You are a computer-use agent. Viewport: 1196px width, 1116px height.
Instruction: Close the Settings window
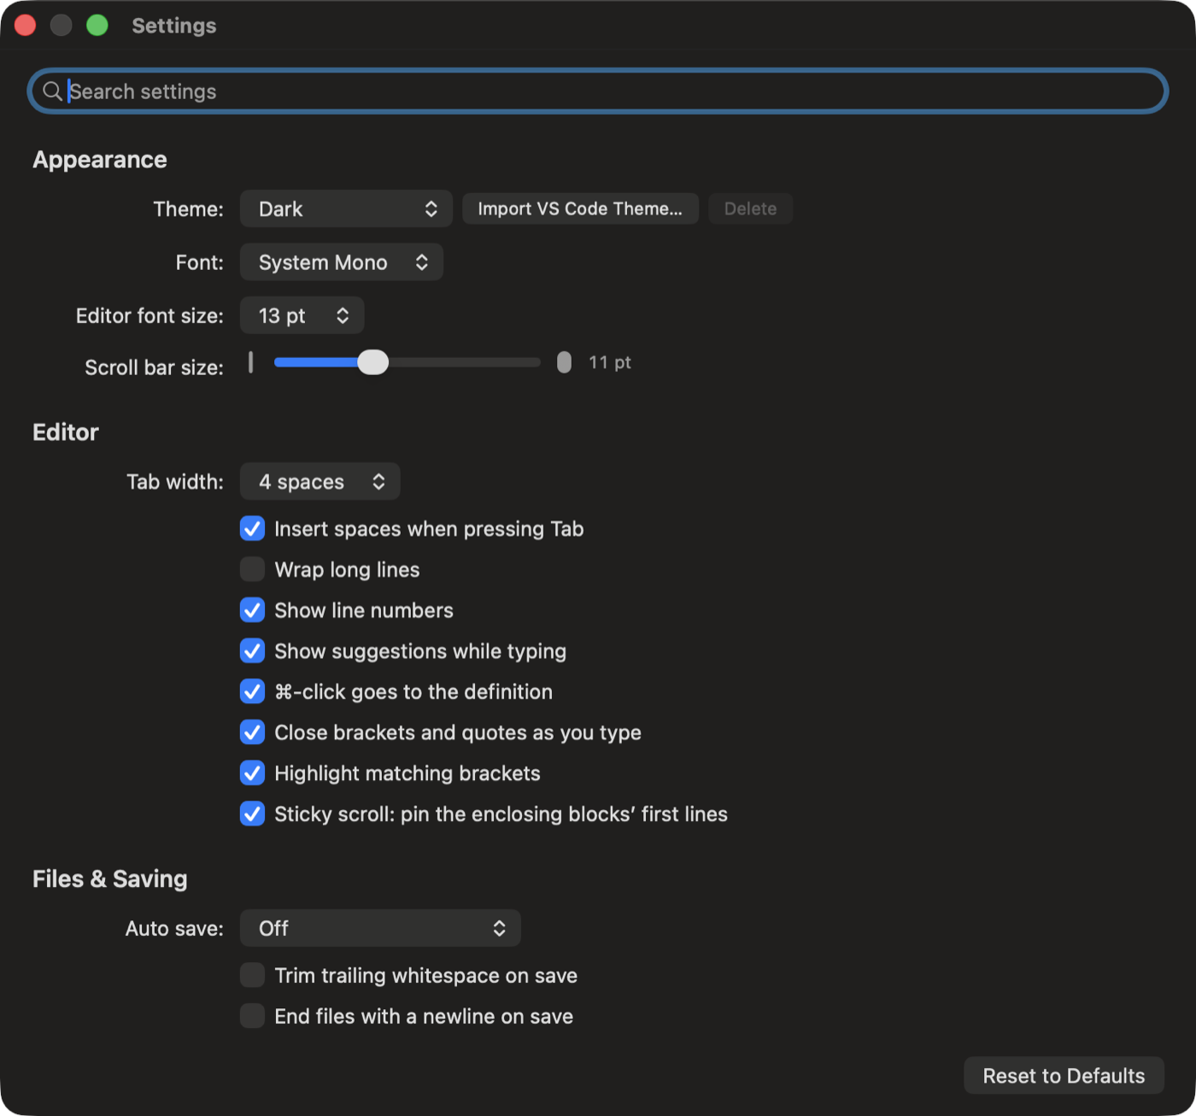[26, 26]
